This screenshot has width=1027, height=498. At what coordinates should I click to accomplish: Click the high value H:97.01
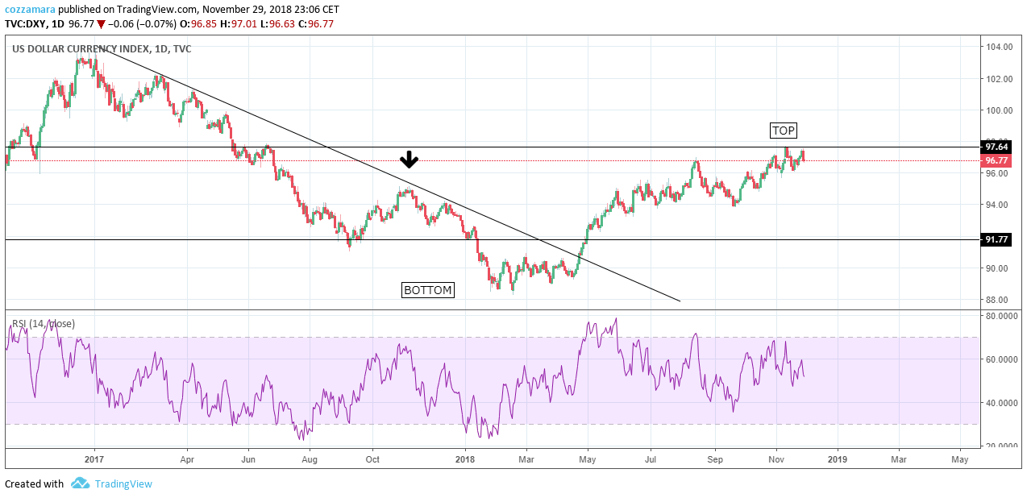[237, 24]
